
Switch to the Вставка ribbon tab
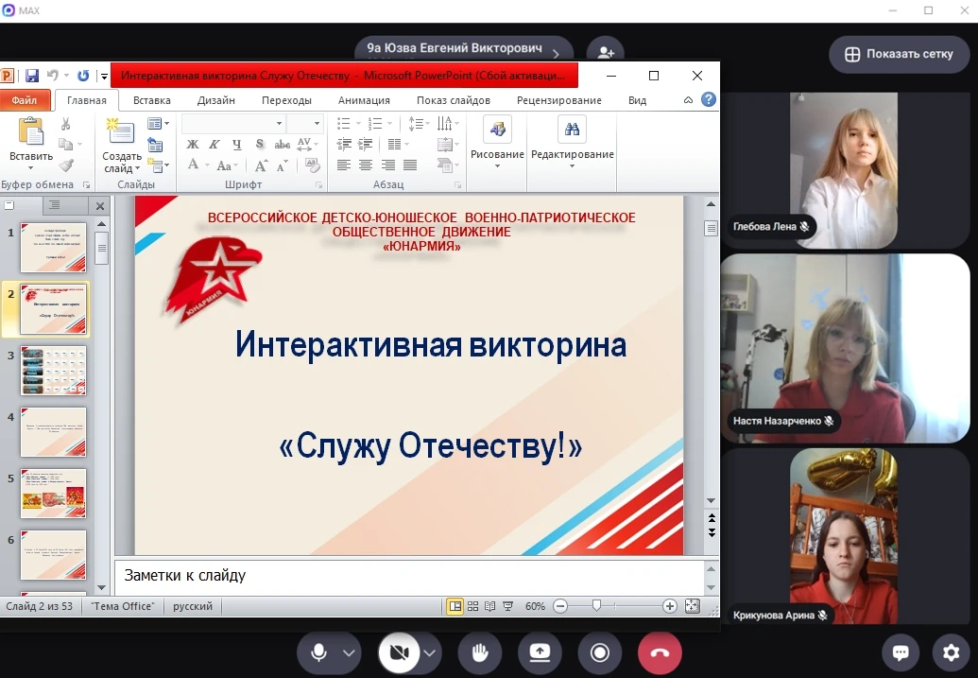pyautogui.click(x=151, y=100)
